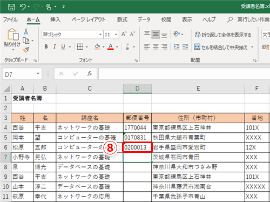The width and height of the screenshot is (270, 202).
Task: Decrease cell indent
Action: click(177, 47)
